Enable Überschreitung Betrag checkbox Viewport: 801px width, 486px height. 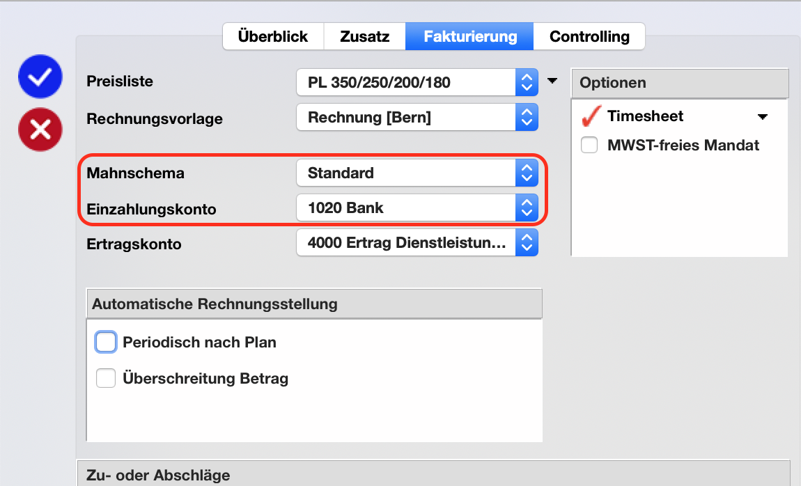106,379
